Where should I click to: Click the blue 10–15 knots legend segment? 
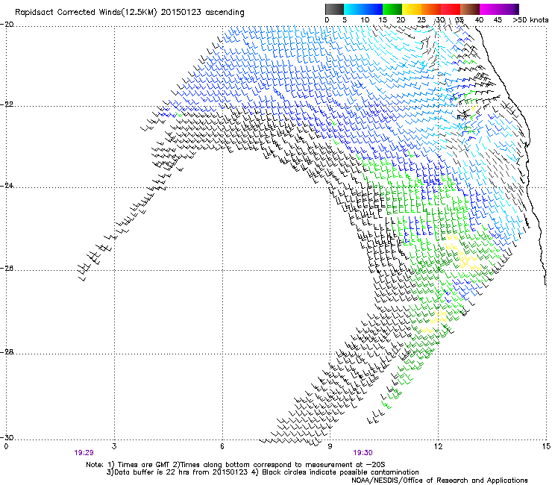(x=373, y=9)
